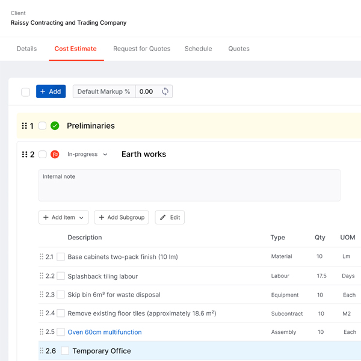
Task: Grab the drag handle for section 2 Earth works
Action: [x=25, y=155]
